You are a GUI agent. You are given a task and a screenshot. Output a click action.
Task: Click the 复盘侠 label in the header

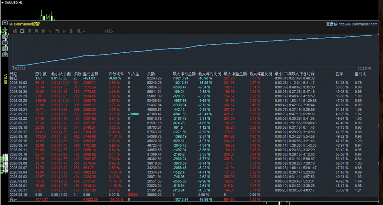coord(331,24)
